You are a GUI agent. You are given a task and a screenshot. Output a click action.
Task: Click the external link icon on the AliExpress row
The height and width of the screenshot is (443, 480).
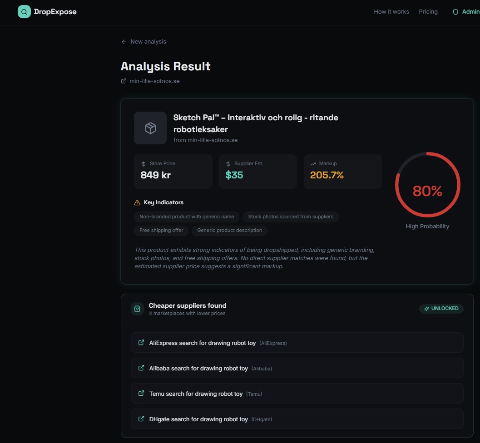141,343
